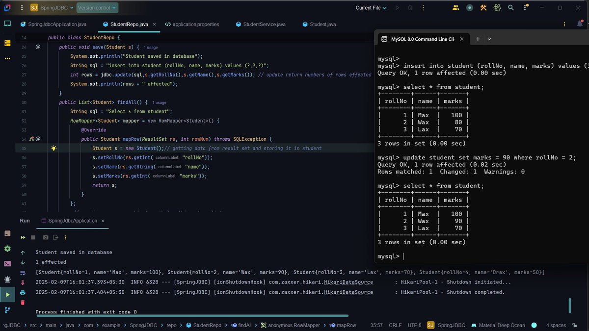This screenshot has width=589, height=331.
Task: Open the Student.java tab
Action: pos(318,24)
